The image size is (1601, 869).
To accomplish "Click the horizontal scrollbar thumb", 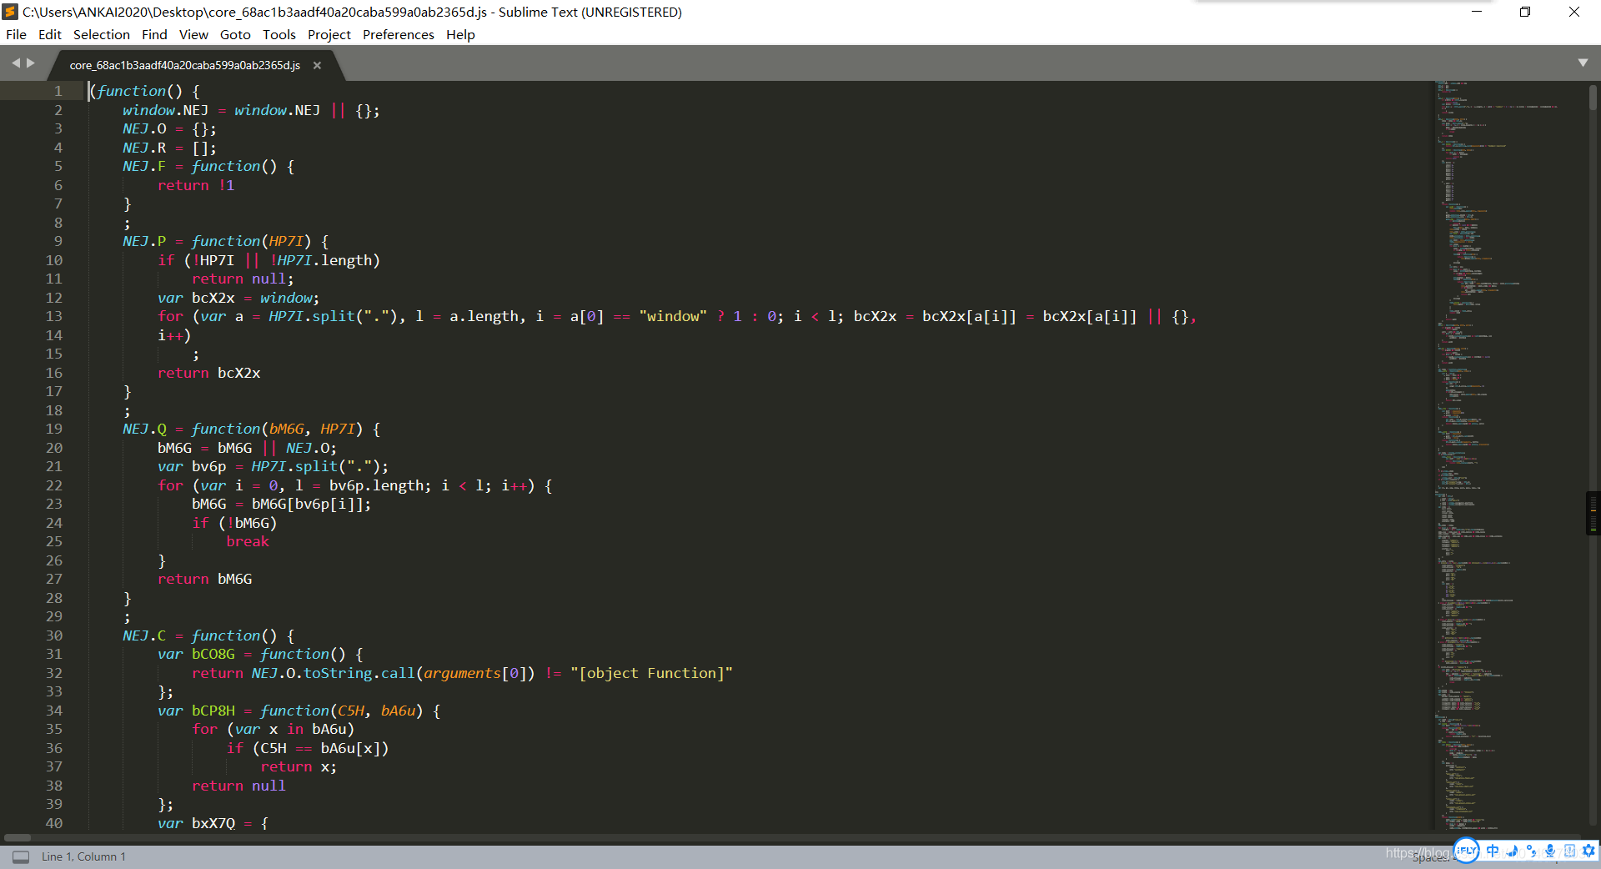I will click(x=18, y=837).
